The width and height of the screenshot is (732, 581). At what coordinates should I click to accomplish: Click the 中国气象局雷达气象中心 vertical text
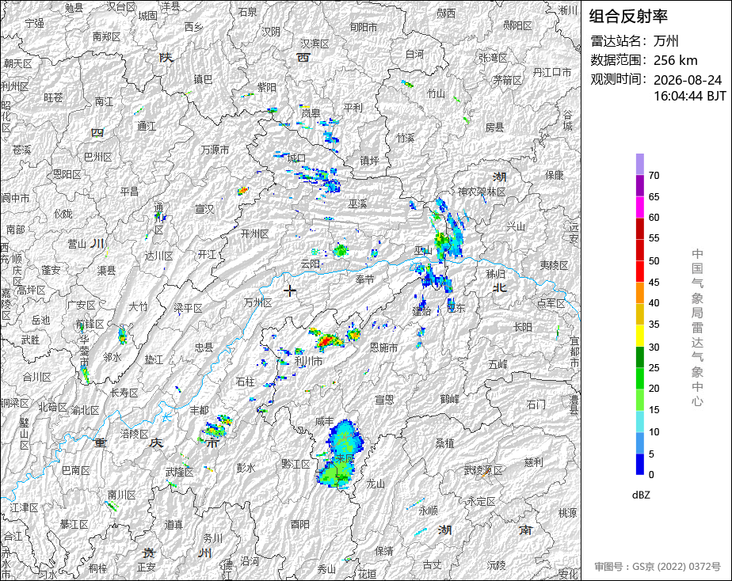point(697,328)
